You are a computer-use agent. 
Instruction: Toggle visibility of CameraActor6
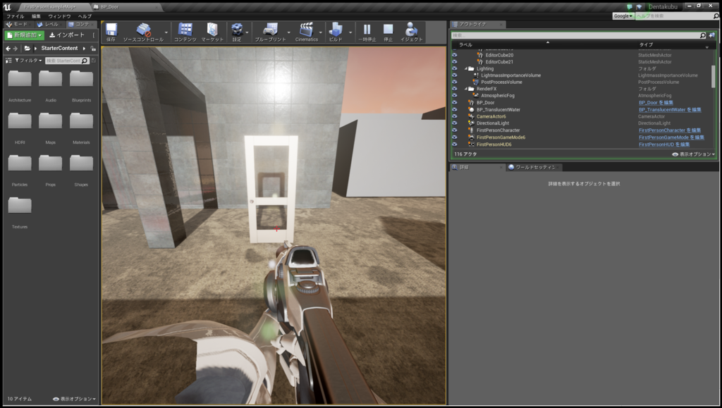tap(455, 116)
